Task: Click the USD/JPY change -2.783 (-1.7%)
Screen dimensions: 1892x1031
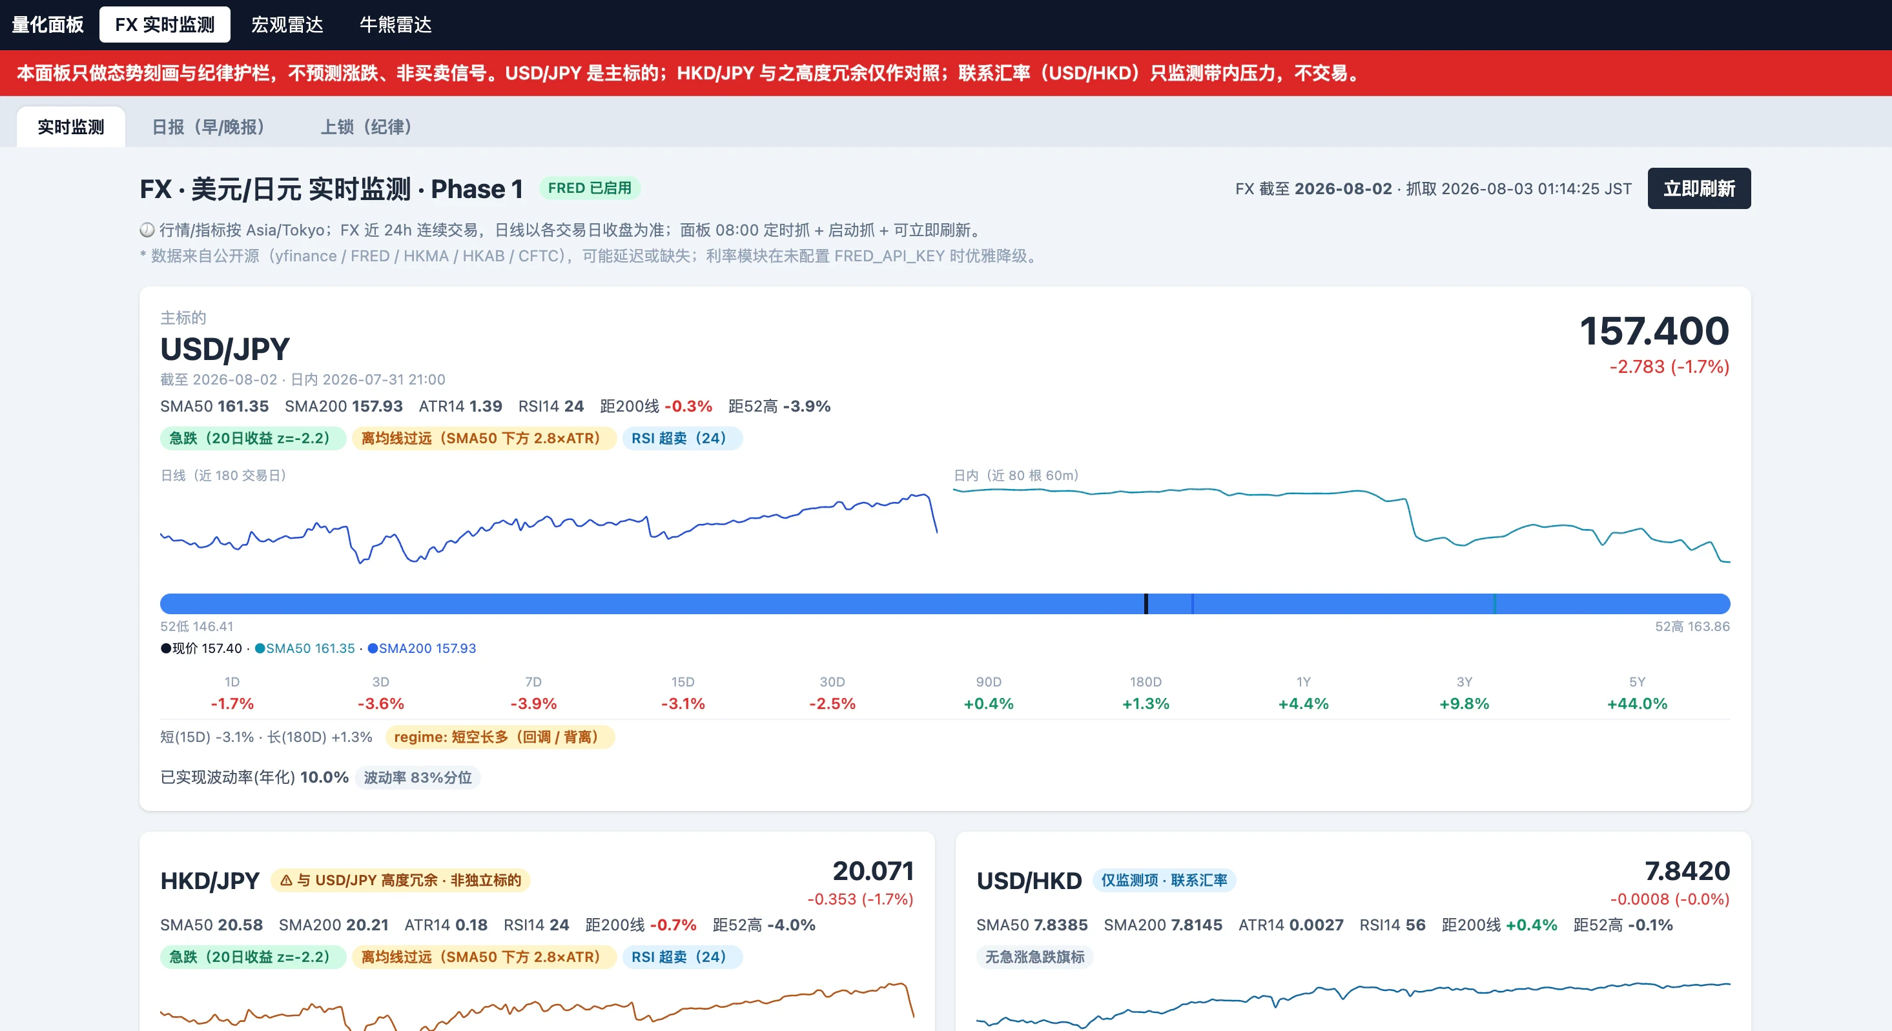Action: (1669, 366)
